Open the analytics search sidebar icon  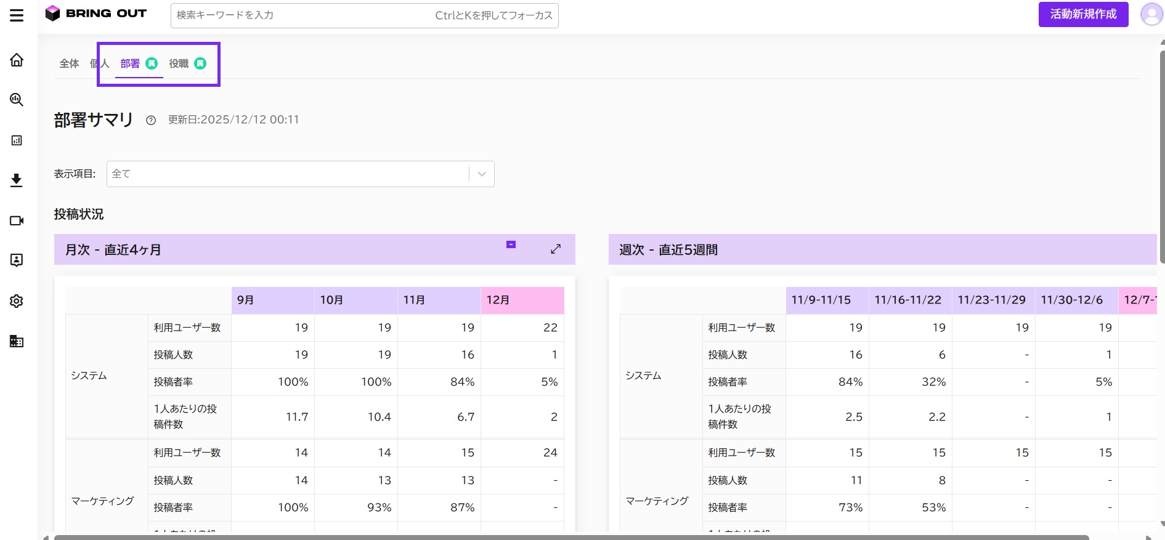[x=17, y=100]
